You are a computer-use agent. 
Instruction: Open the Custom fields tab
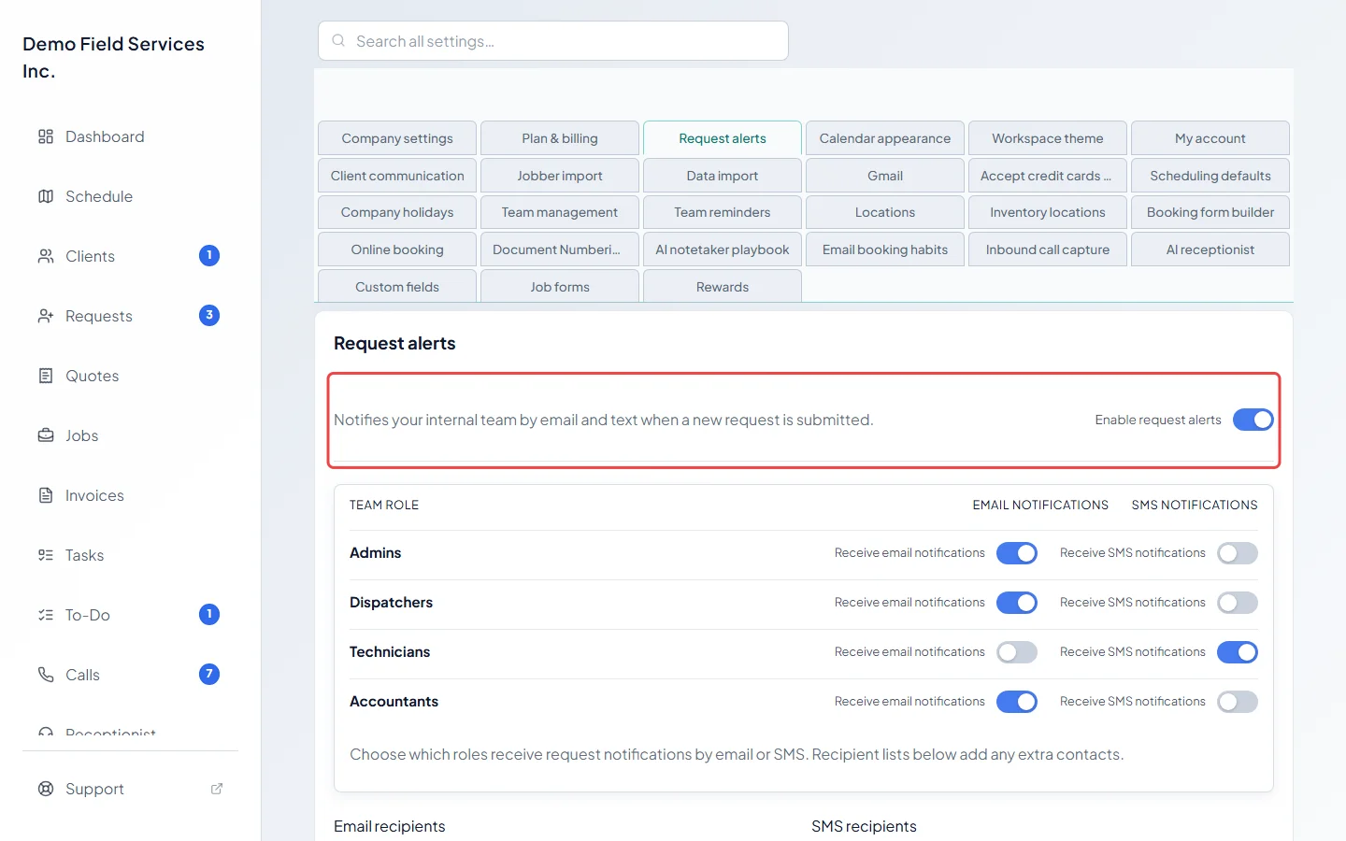coord(397,286)
